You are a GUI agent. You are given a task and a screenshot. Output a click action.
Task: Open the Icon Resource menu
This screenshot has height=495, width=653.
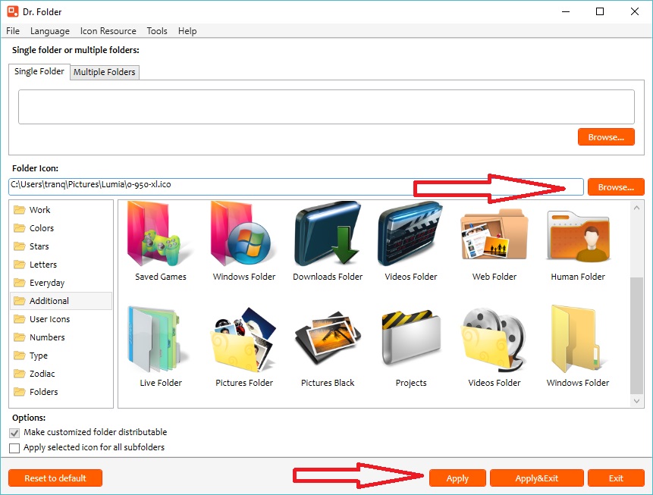[108, 31]
